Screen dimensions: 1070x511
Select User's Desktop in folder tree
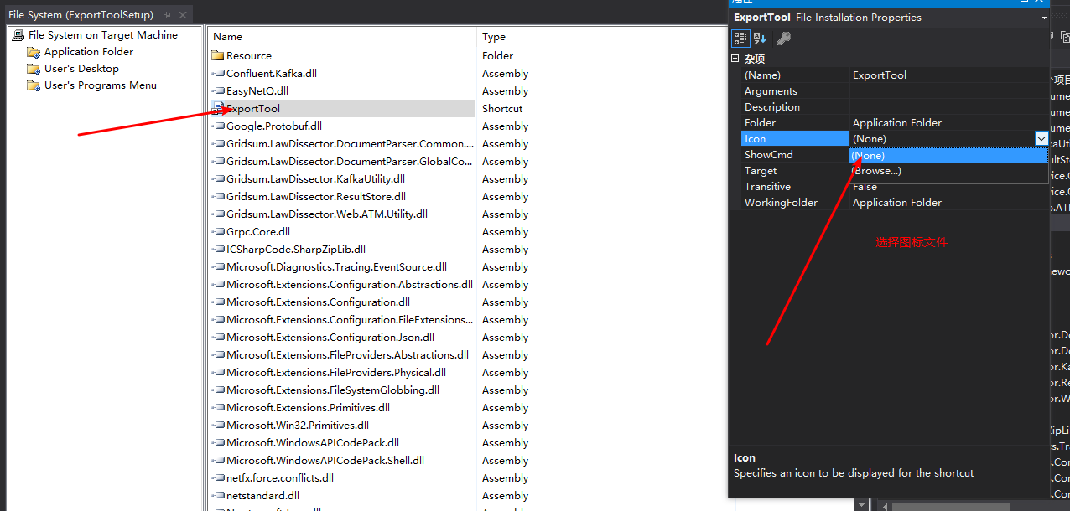pos(81,69)
